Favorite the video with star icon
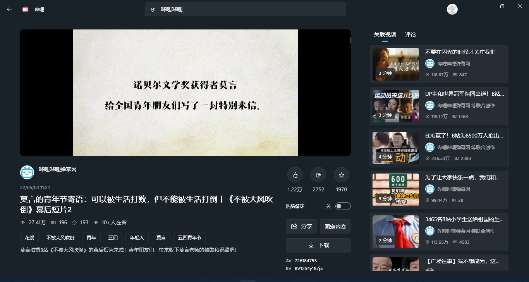This screenshot has width=529, height=282. [x=342, y=175]
